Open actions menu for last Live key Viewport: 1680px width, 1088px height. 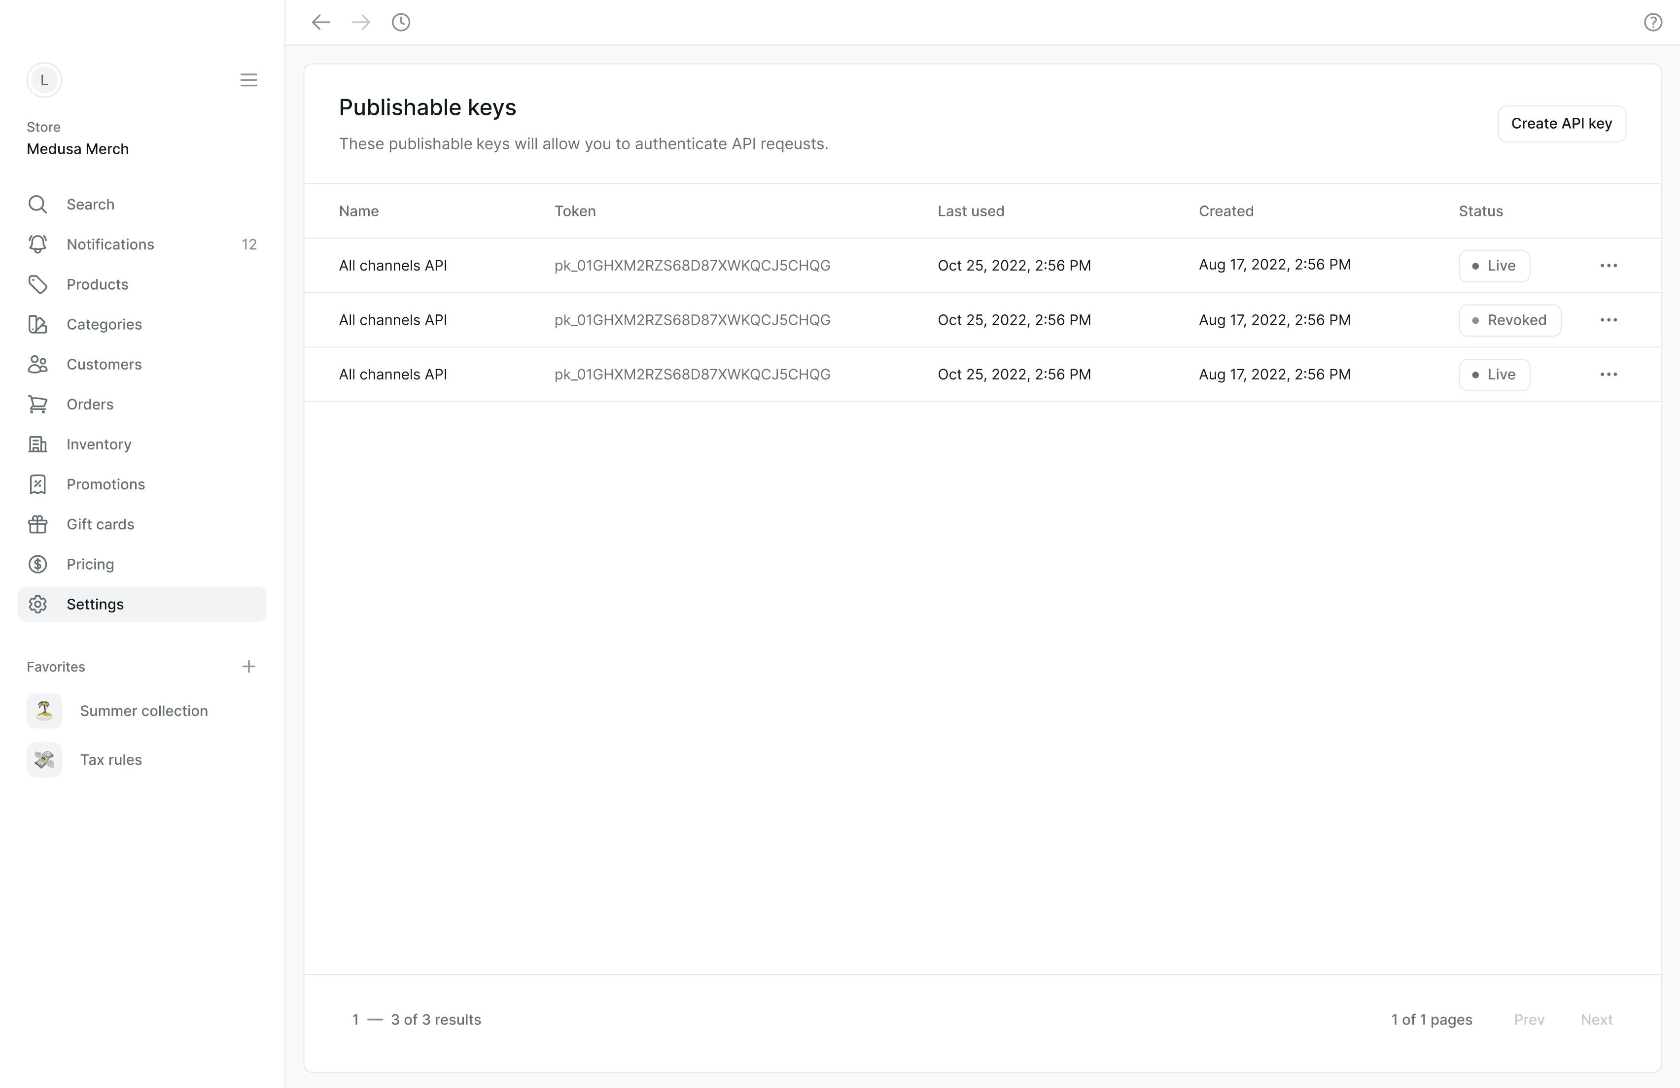point(1609,374)
